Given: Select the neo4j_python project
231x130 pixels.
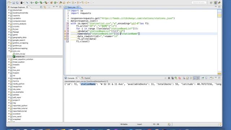Looking at the screenshot, I should [x=18, y=84].
